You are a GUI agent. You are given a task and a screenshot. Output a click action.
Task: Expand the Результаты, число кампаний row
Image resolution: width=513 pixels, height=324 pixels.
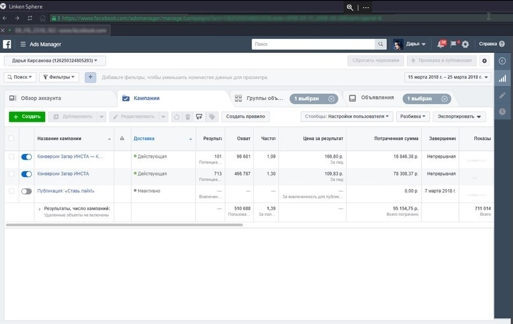pyautogui.click(x=39, y=209)
